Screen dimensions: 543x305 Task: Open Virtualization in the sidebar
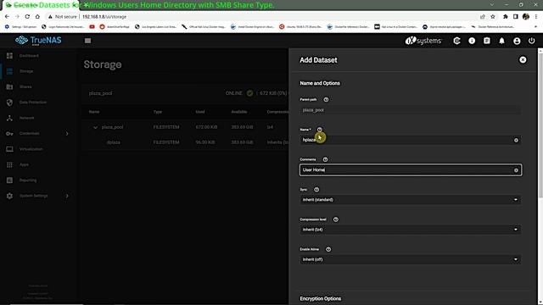pyautogui.click(x=31, y=149)
